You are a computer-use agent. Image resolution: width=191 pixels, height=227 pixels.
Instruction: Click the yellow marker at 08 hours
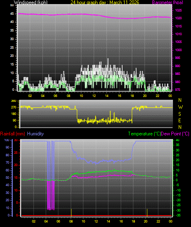(71, 213)
